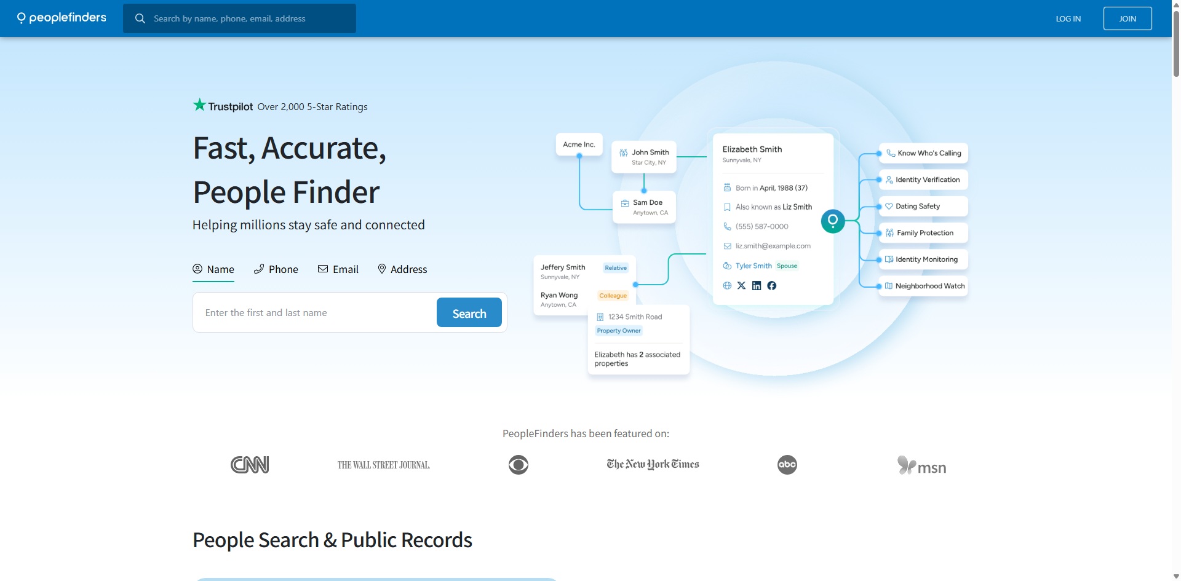Click the teal peoplefinders pin circle

pyautogui.click(x=833, y=221)
